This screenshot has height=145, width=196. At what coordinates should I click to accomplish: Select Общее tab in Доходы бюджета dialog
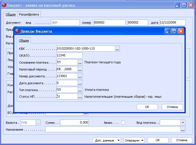[x=24, y=40]
